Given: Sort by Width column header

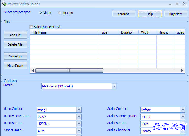Looking at the screenshot, I should pyautogui.click(x=147, y=32).
